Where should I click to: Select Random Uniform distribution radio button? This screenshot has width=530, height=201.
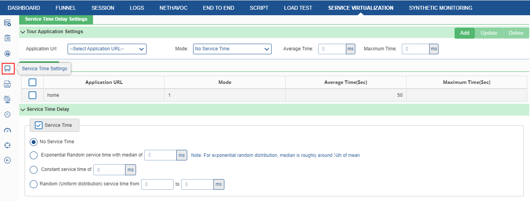point(34,184)
